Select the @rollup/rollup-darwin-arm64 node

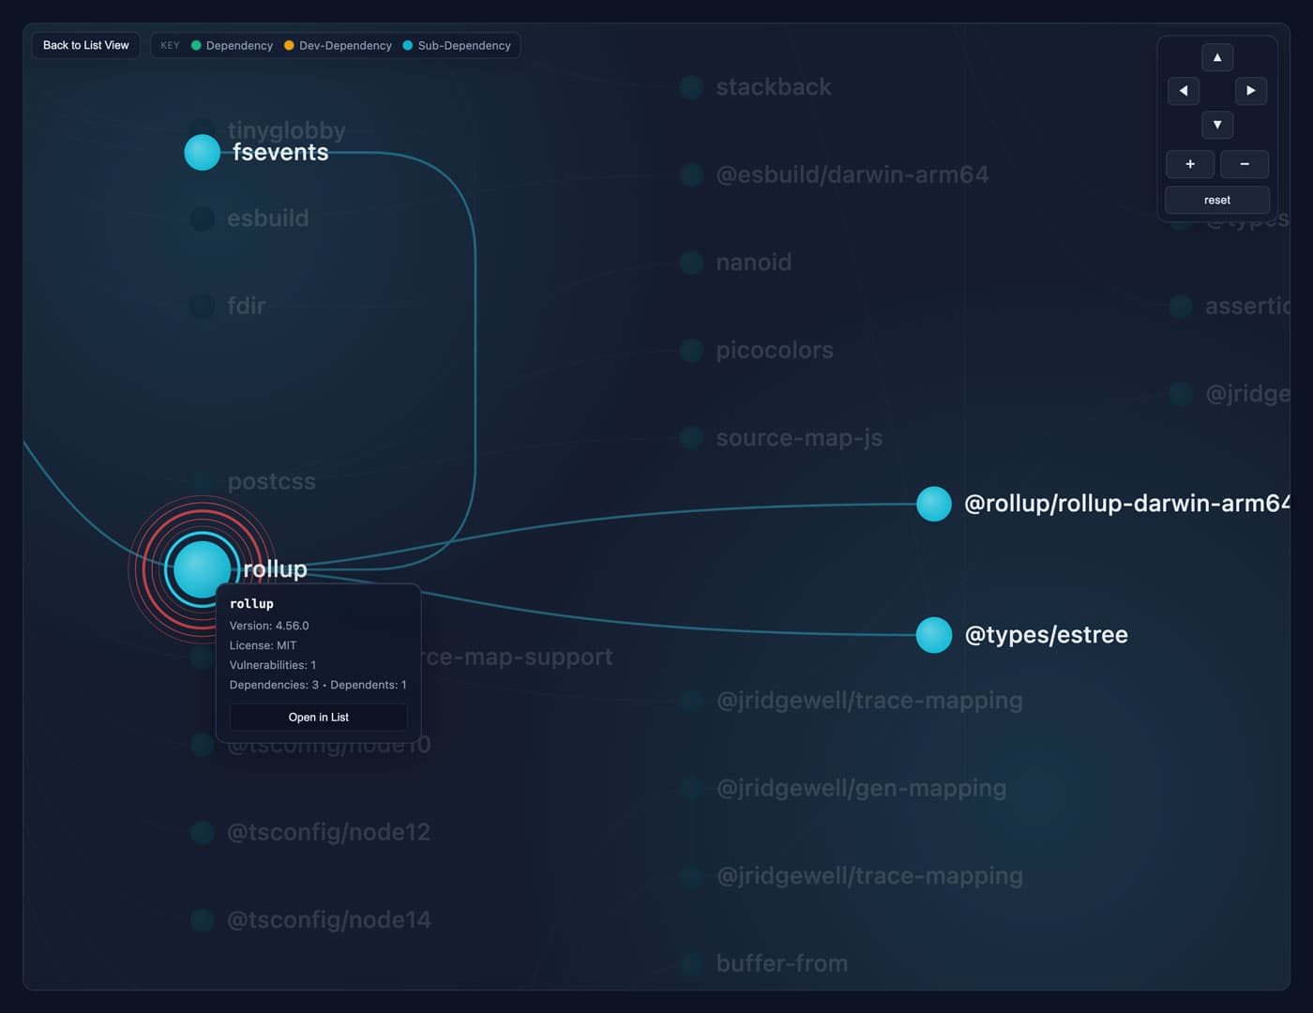tap(934, 504)
